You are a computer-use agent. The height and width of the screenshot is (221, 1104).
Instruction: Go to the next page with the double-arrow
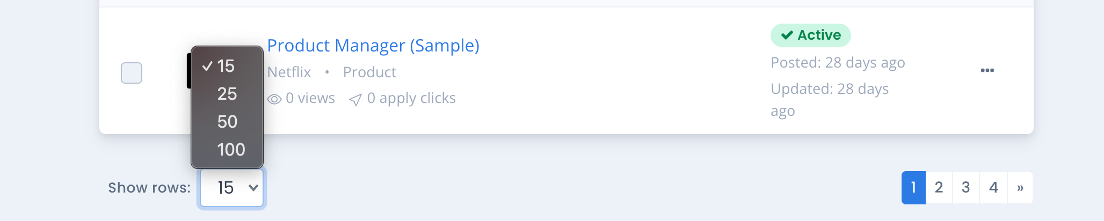coord(1020,188)
